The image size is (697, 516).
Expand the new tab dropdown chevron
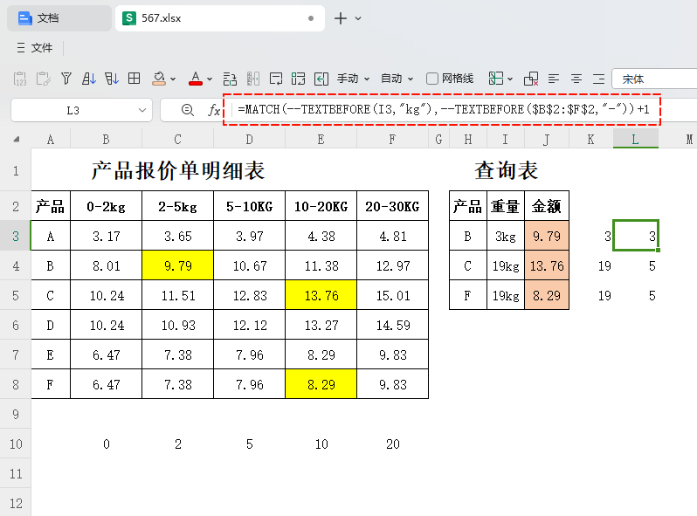point(358,18)
